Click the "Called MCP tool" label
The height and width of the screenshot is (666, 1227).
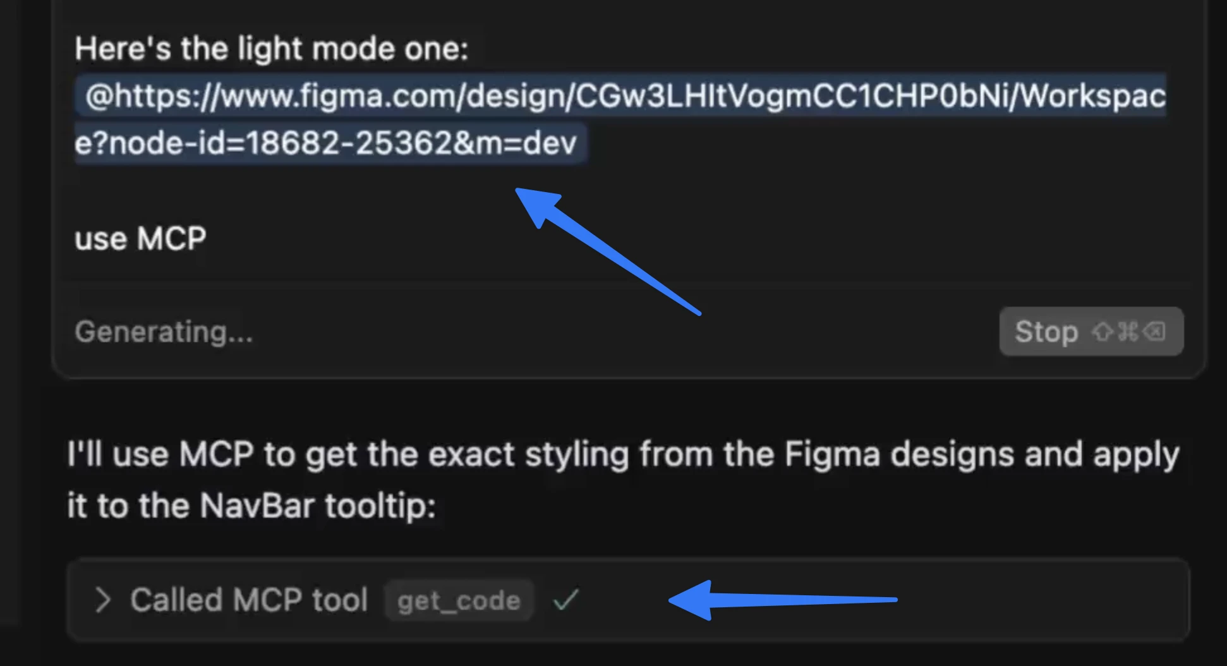pos(249,600)
